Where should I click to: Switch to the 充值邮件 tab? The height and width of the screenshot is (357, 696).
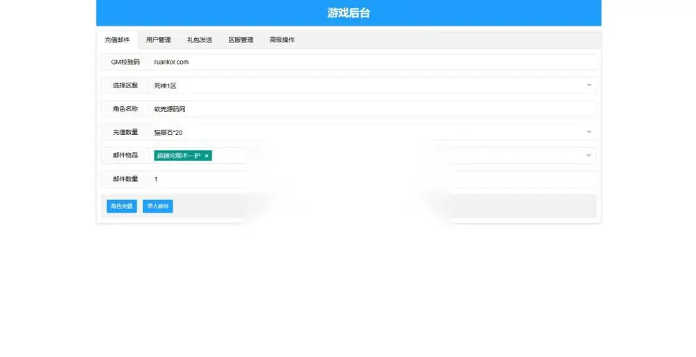pyautogui.click(x=117, y=40)
